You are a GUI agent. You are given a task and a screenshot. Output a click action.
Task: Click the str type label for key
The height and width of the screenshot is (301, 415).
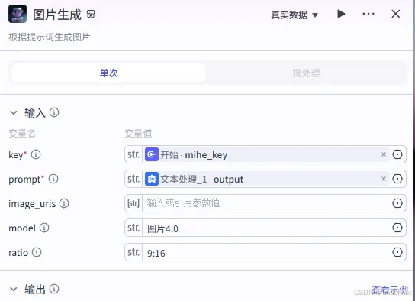point(134,154)
